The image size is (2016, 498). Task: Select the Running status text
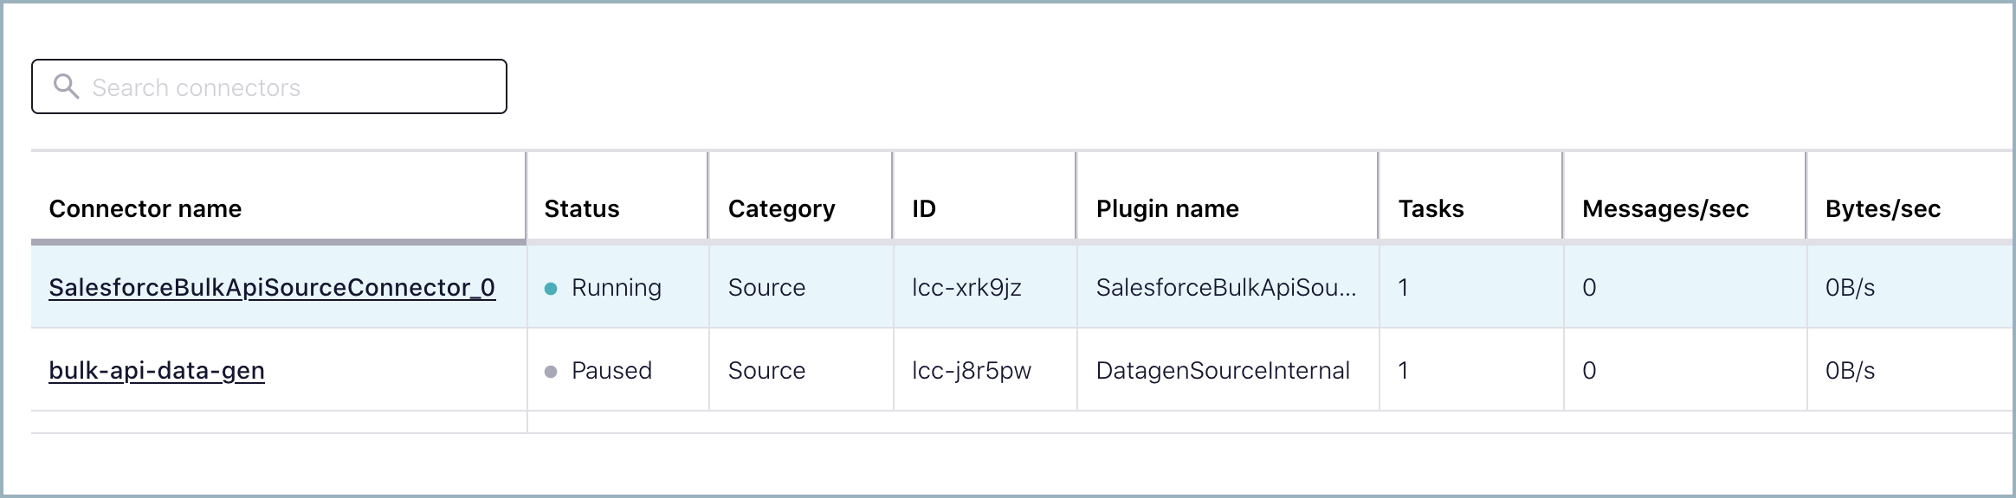point(616,287)
